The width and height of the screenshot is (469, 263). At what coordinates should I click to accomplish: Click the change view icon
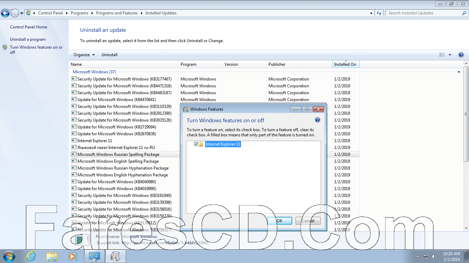click(x=442, y=55)
